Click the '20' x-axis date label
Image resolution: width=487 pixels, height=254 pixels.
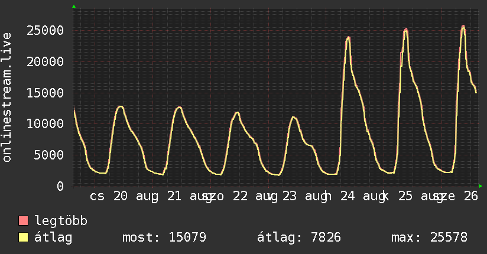tap(120, 196)
